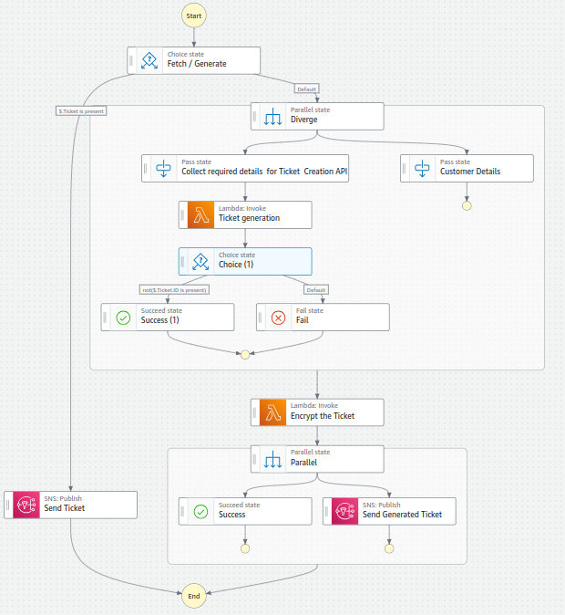
Task: Click the 'Success (1)' node title
Action: 159,320
